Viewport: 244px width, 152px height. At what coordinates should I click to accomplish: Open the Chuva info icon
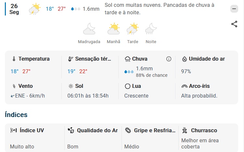tap(169, 59)
